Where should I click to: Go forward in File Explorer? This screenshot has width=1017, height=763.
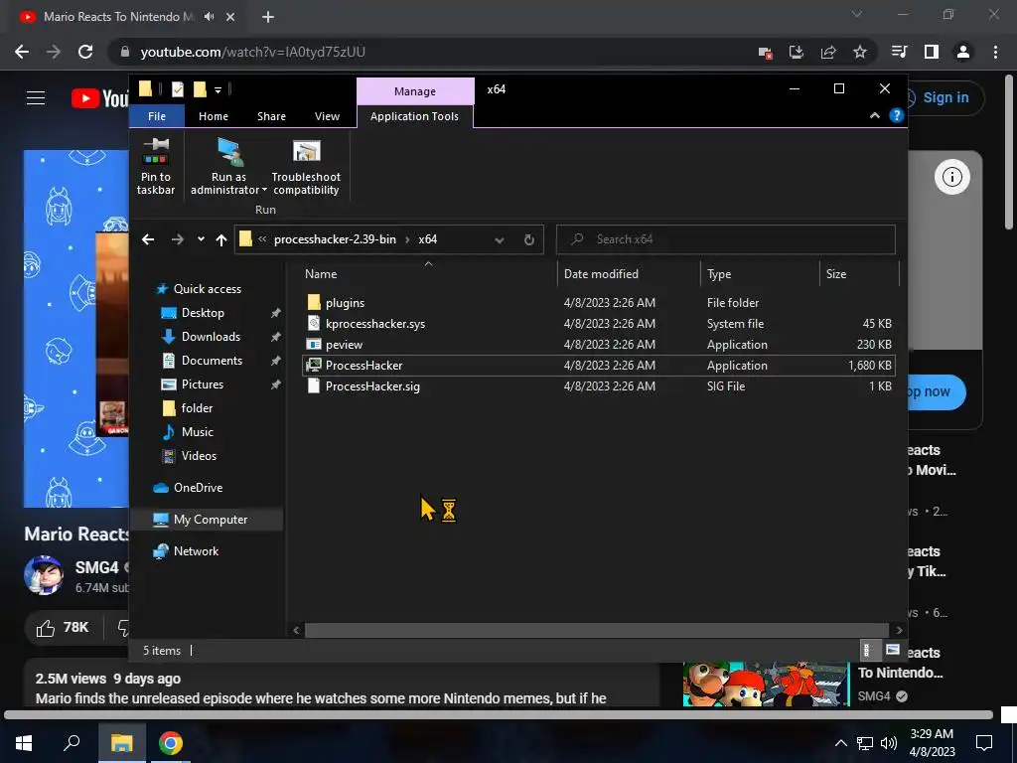[x=177, y=239]
